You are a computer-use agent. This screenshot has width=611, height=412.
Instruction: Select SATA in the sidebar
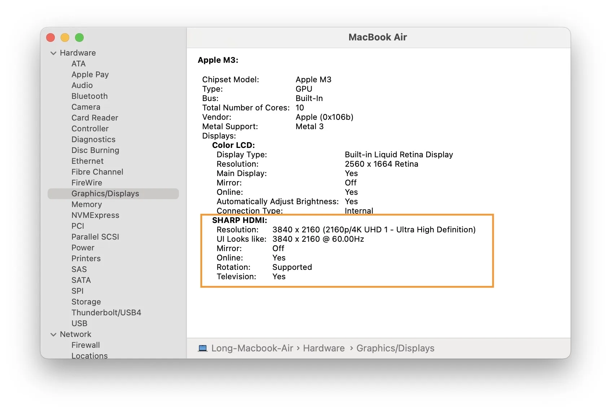(x=81, y=280)
